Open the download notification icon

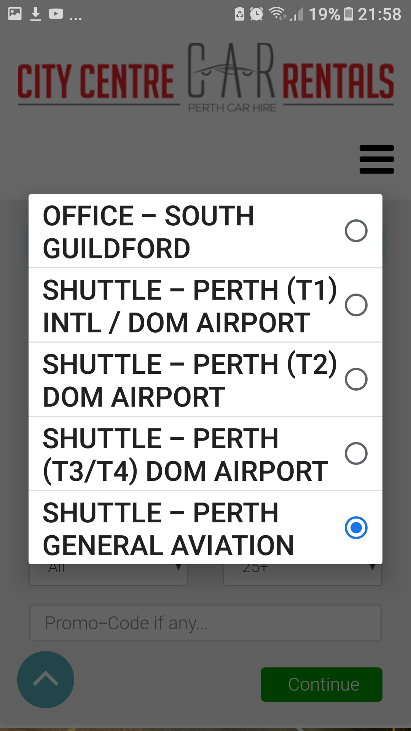tap(35, 14)
